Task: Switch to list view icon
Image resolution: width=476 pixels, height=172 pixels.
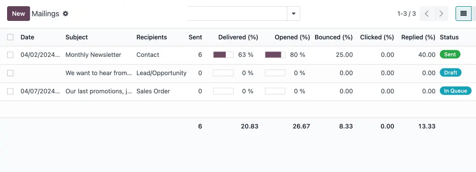Action: click(x=463, y=14)
